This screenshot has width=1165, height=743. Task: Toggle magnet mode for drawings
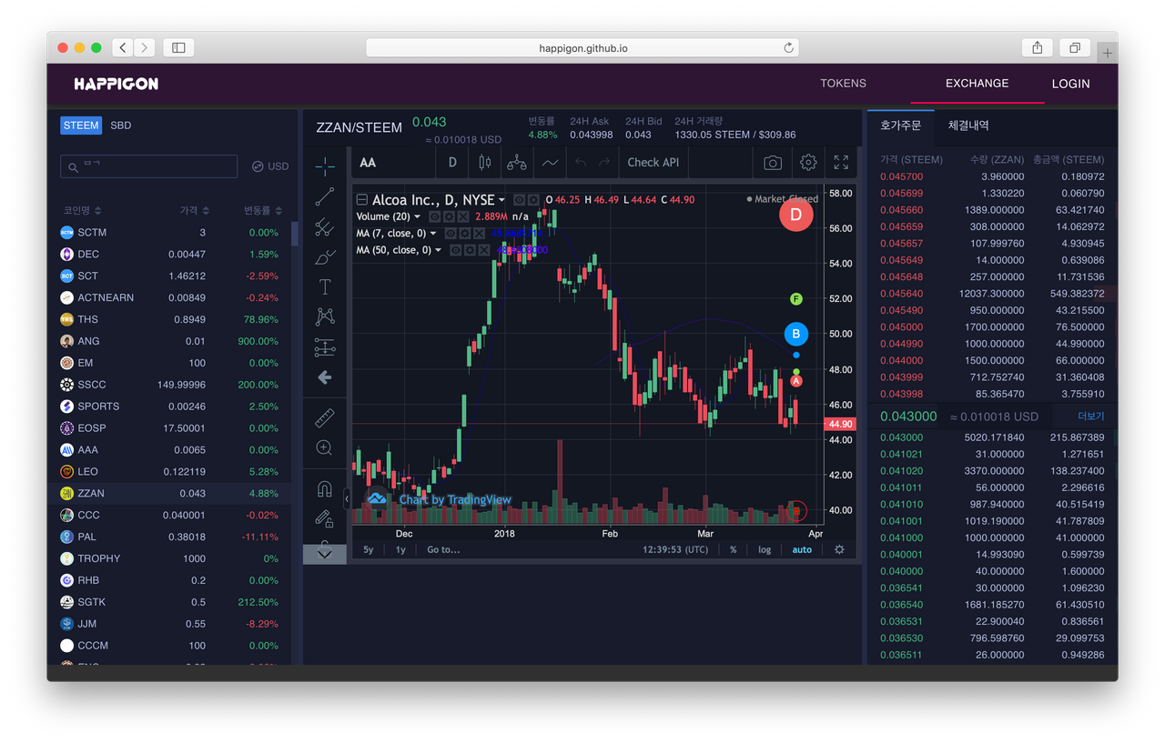[325, 489]
